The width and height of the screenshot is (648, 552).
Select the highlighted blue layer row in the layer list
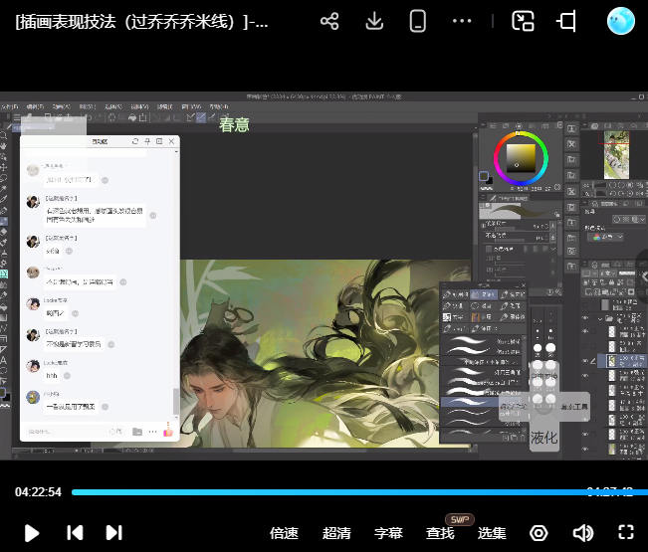(625, 361)
